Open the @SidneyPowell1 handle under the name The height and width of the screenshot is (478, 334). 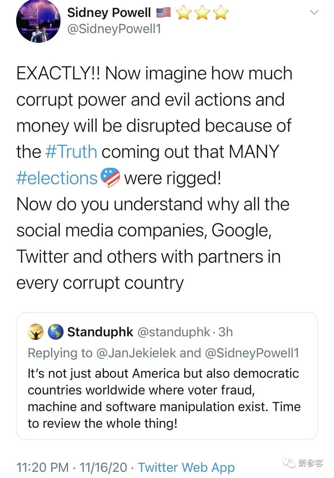pyautogui.click(x=114, y=29)
